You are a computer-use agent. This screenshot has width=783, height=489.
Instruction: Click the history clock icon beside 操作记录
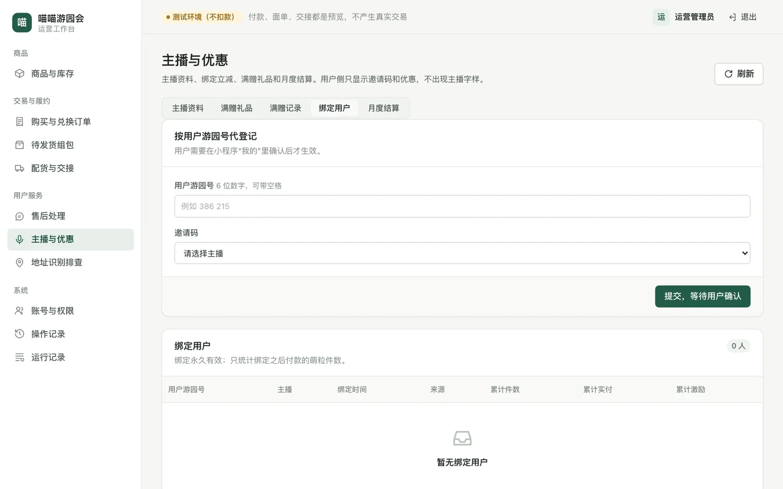[20, 334]
